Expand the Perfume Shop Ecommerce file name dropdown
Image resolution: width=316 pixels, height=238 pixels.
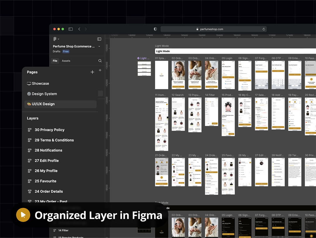click(99, 46)
